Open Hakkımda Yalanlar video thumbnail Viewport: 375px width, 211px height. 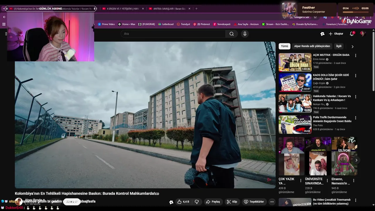[x=295, y=103]
